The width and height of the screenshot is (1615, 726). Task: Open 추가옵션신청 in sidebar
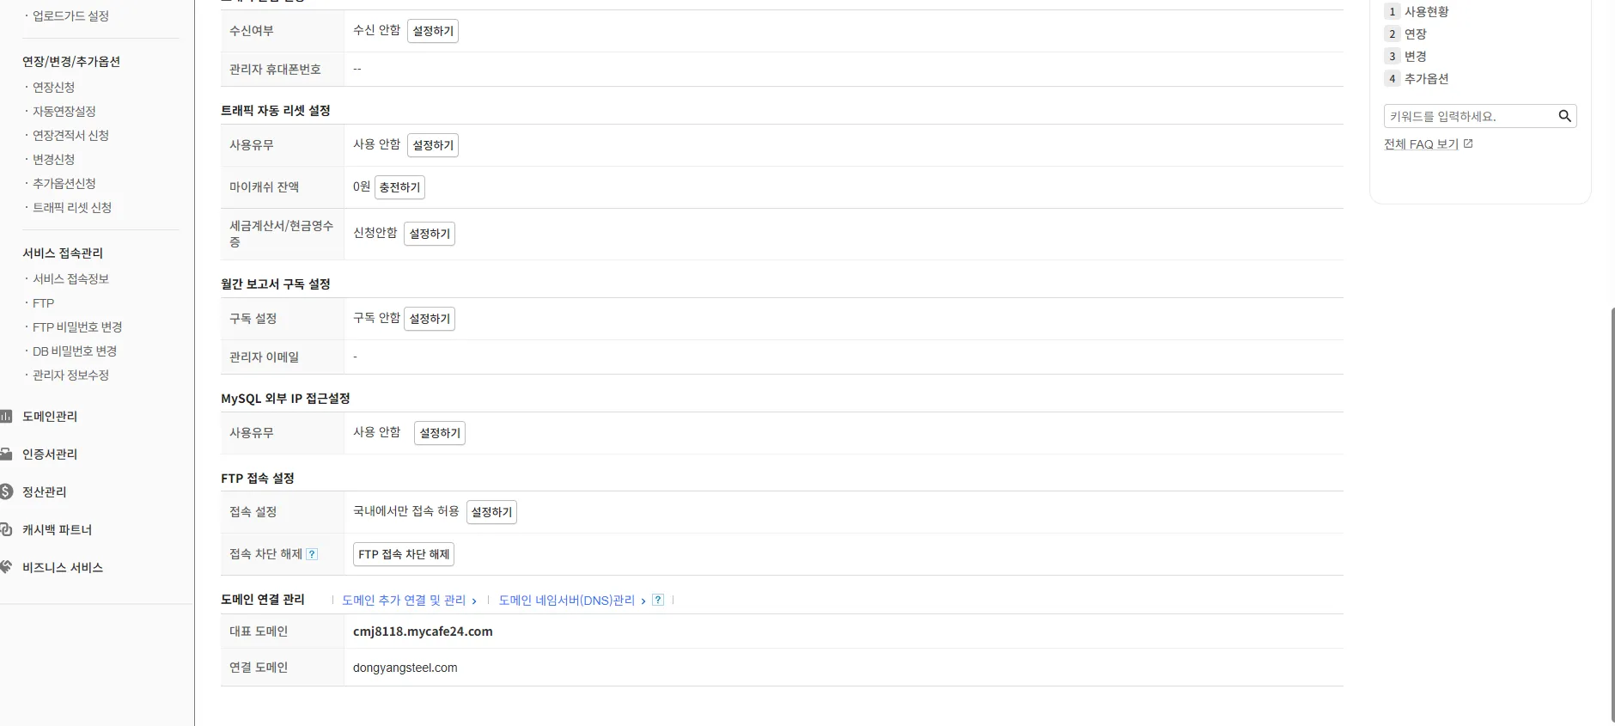point(64,183)
